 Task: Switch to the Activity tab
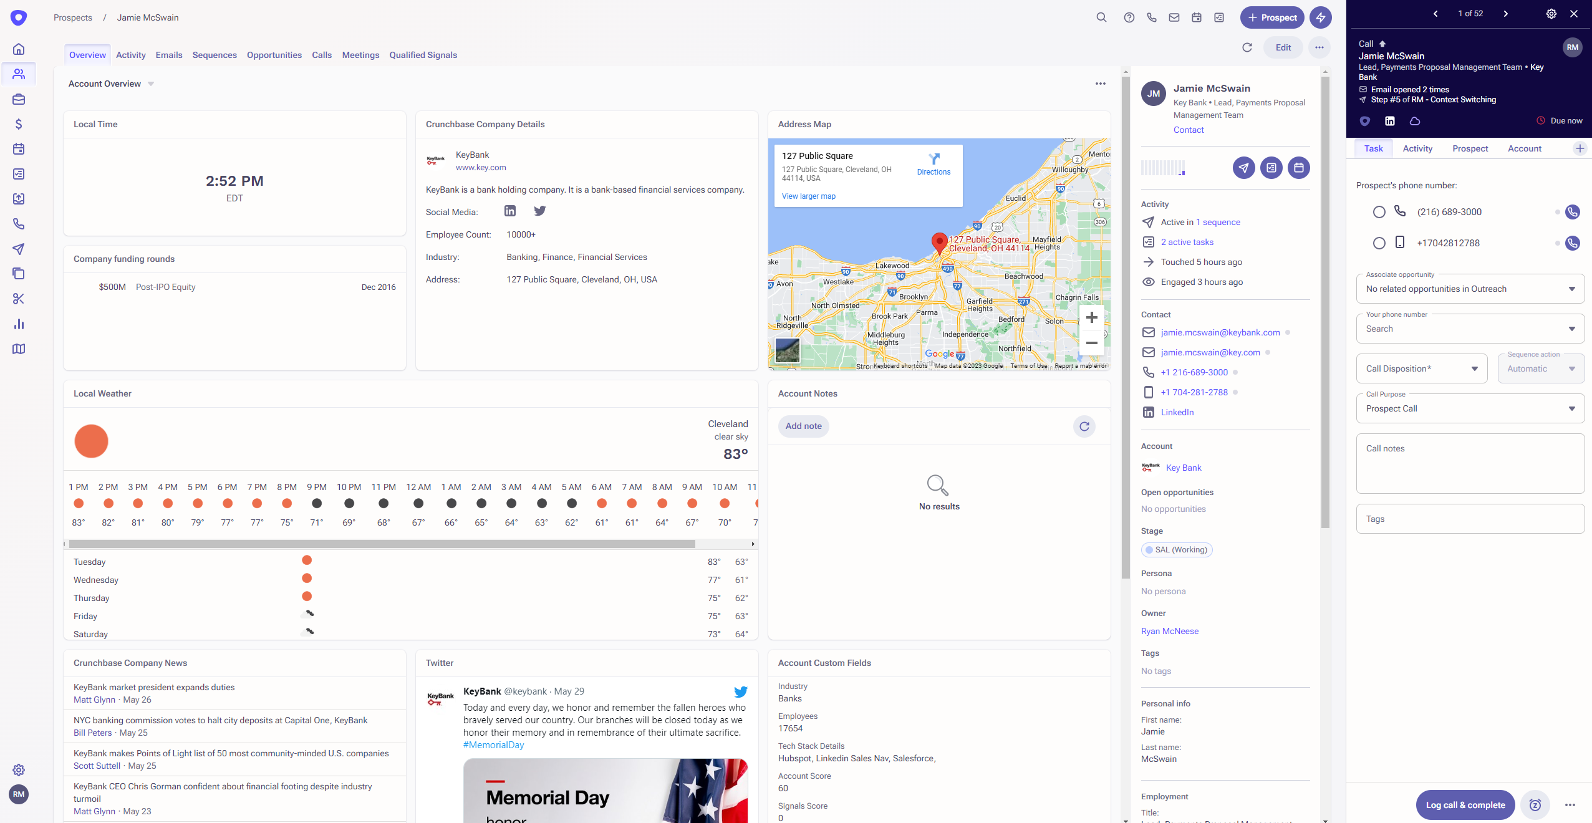(x=131, y=55)
